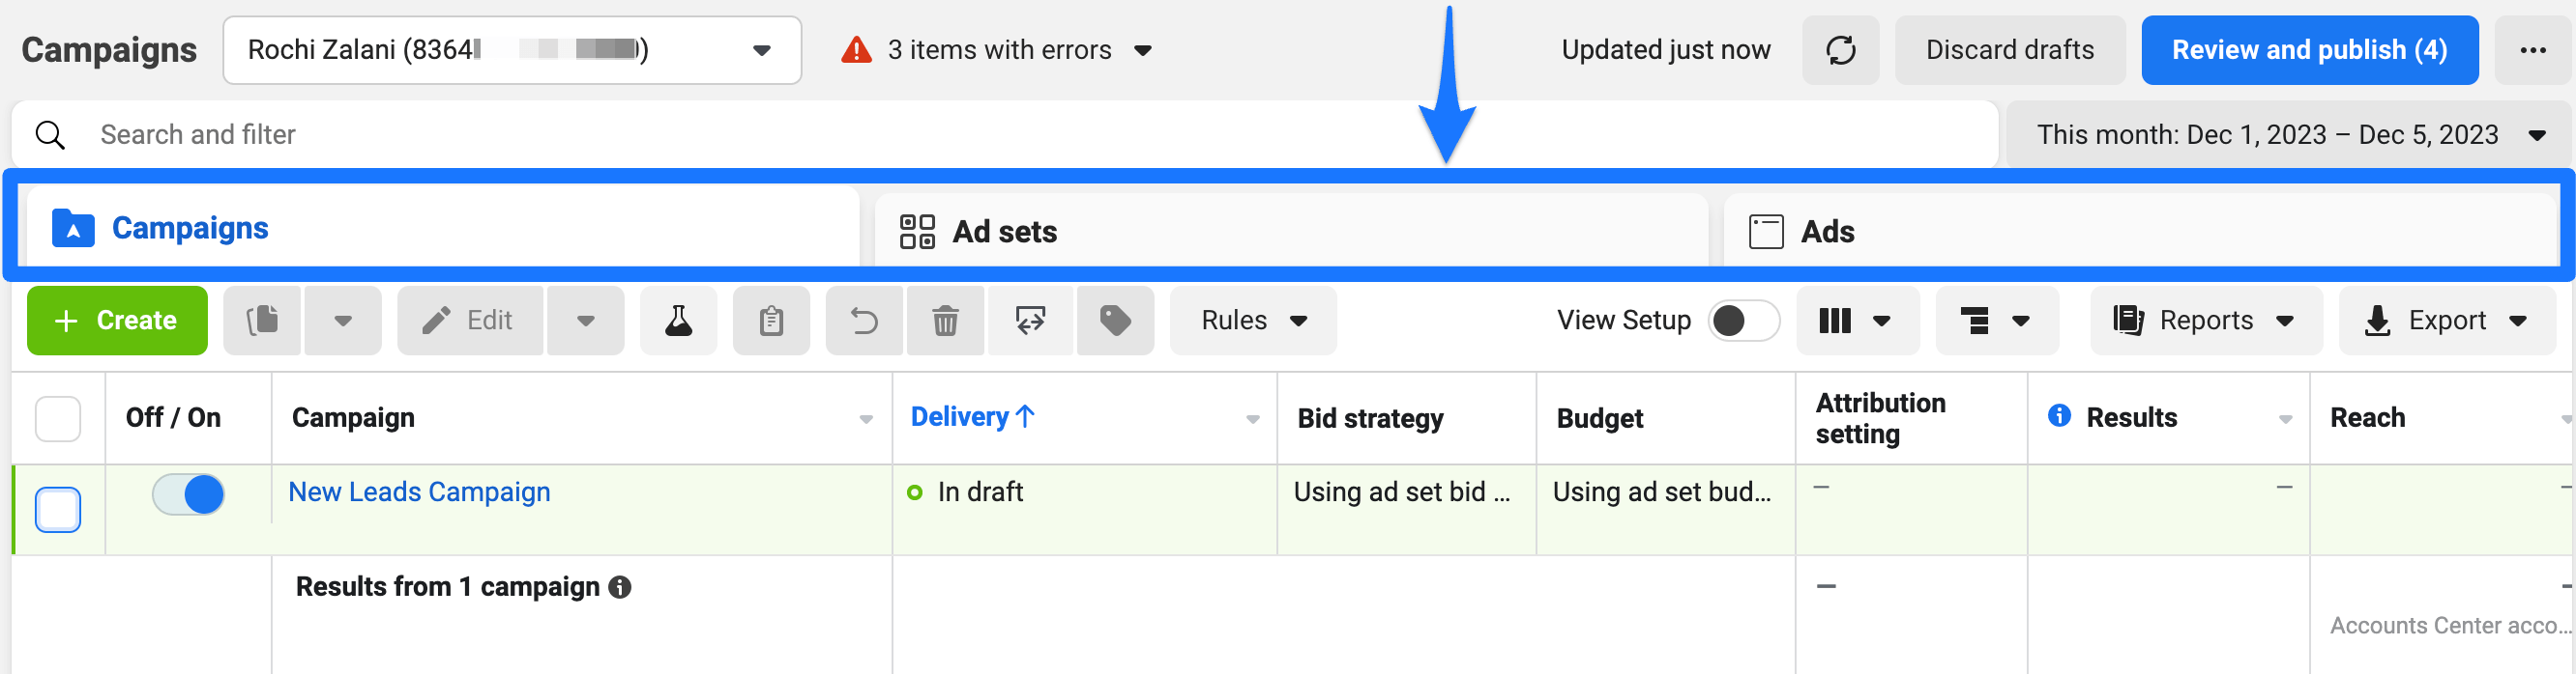Open the Rules dropdown
The height and width of the screenshot is (674, 2576).
(1253, 321)
